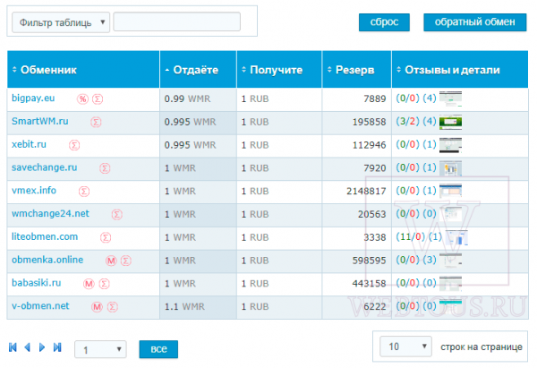Screen dimensions: 537x368
Task: Open the SmartWM.ru exchanger link
Action: (40, 121)
